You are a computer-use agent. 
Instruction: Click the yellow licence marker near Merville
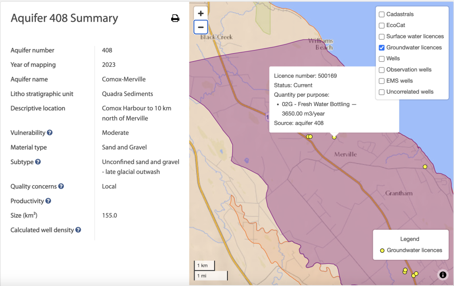coord(334,137)
